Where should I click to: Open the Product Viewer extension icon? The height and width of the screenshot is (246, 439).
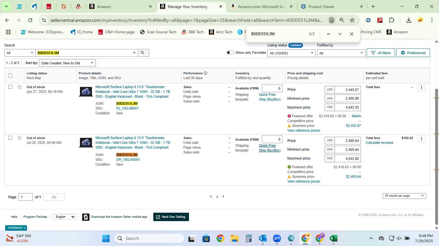point(368,20)
